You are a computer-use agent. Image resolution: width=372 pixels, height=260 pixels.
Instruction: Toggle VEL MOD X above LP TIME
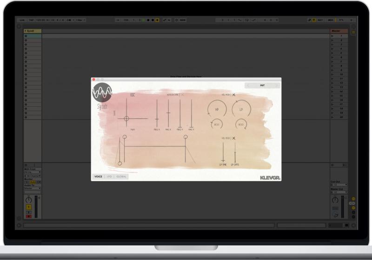pyautogui.click(x=234, y=138)
